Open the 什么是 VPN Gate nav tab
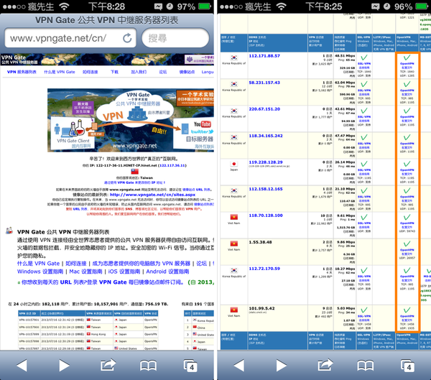 click(x=59, y=73)
